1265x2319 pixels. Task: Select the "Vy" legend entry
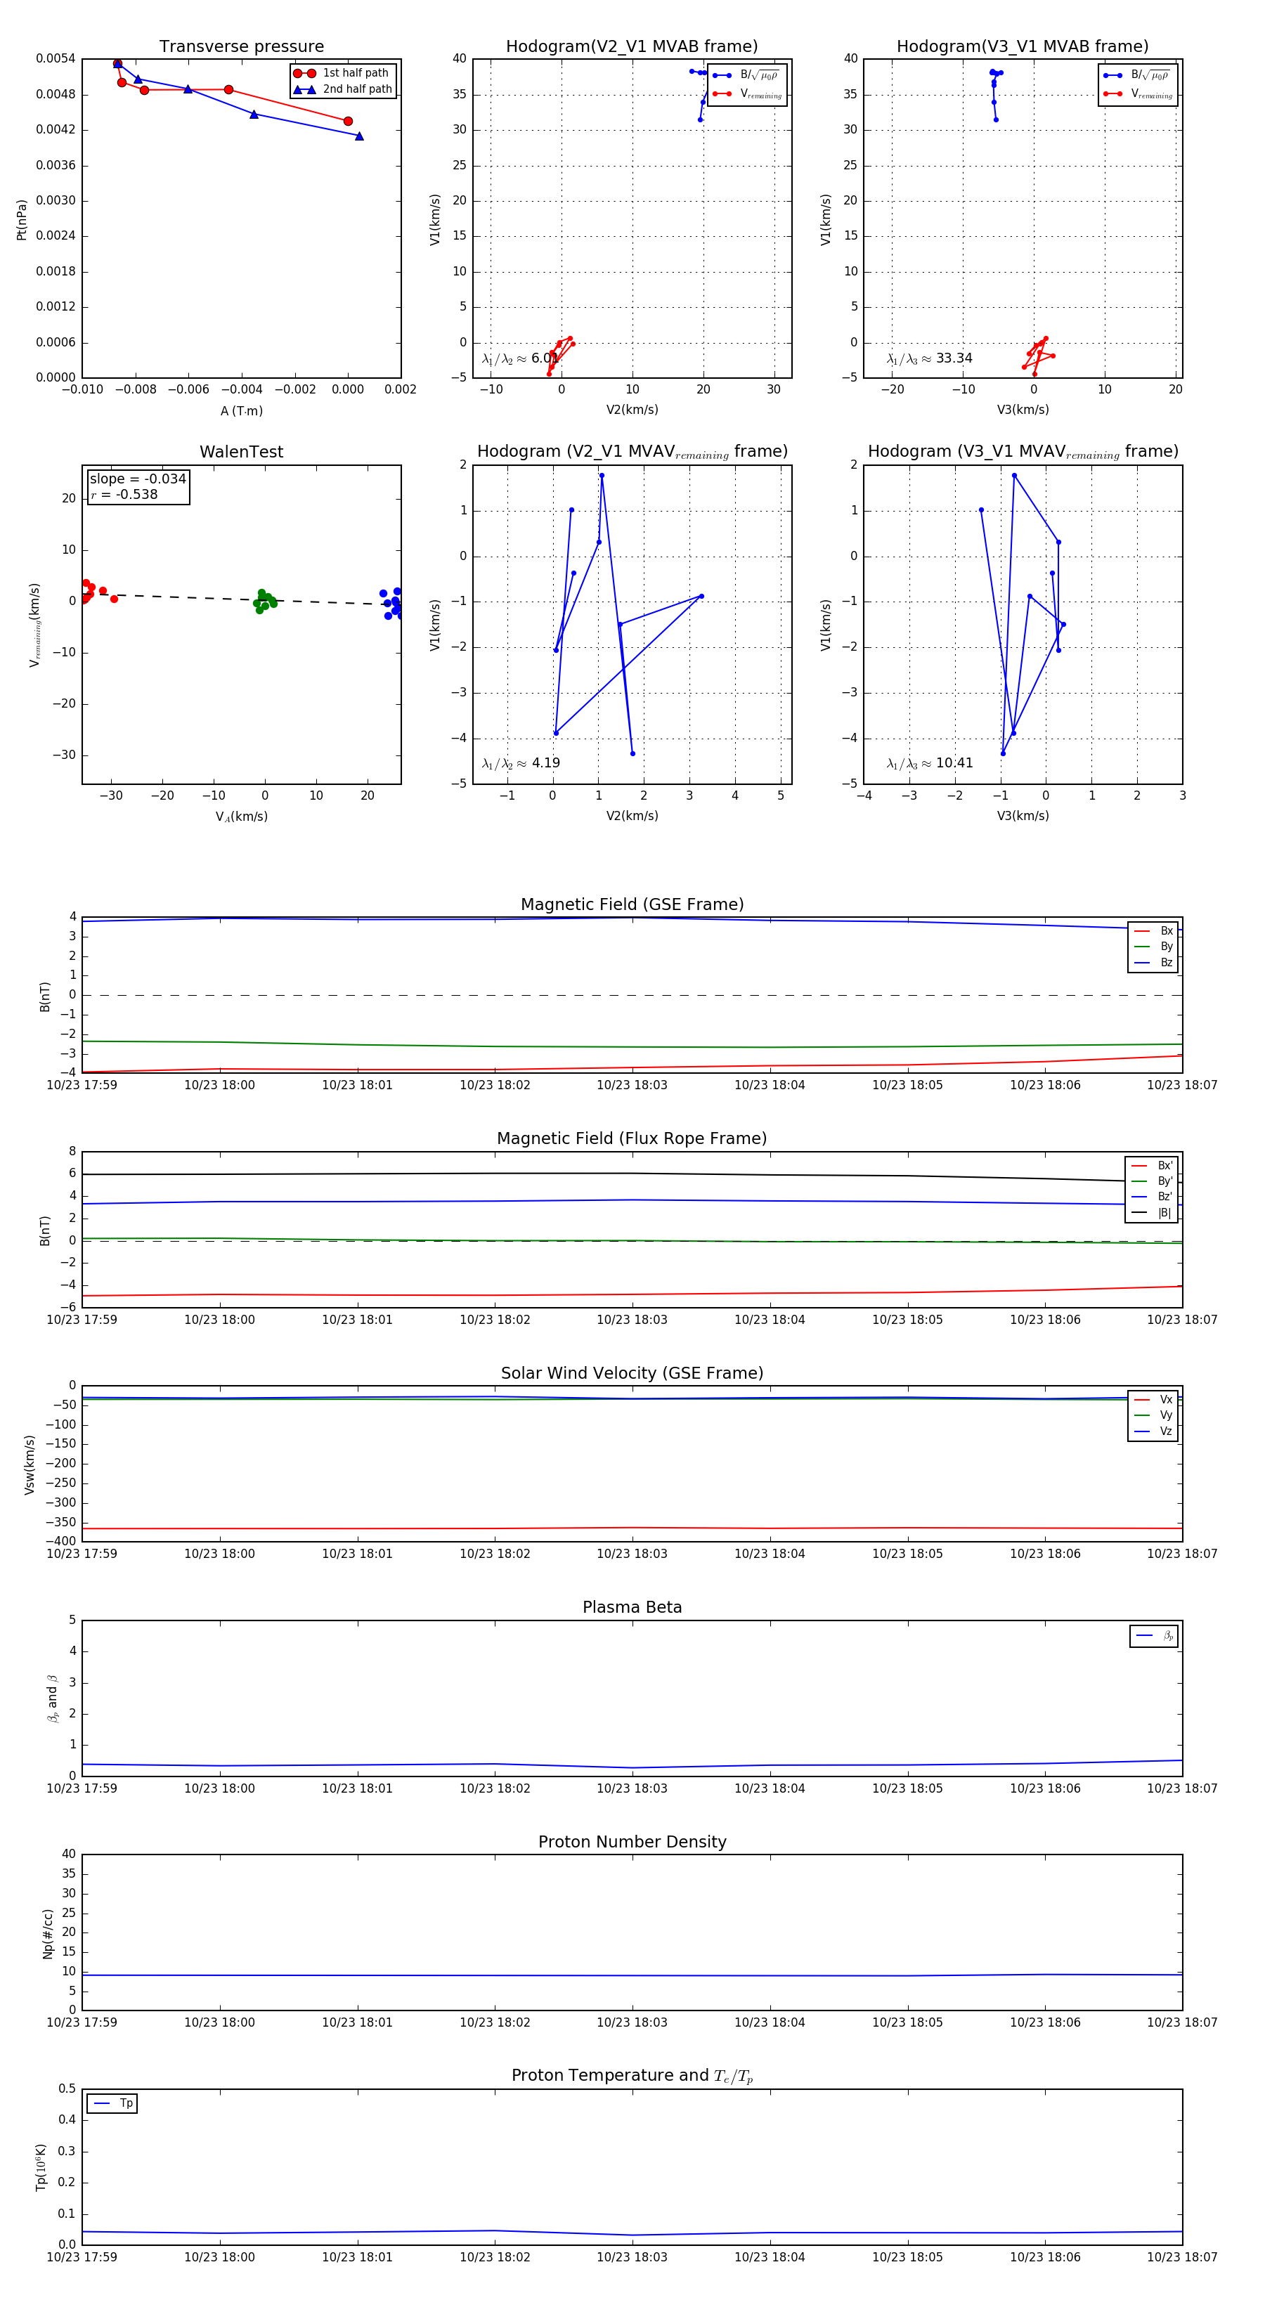[1153, 1415]
